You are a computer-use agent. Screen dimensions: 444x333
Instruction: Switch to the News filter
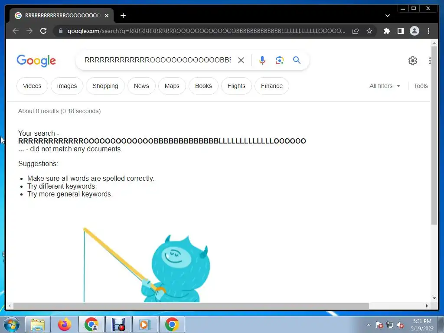point(141,86)
